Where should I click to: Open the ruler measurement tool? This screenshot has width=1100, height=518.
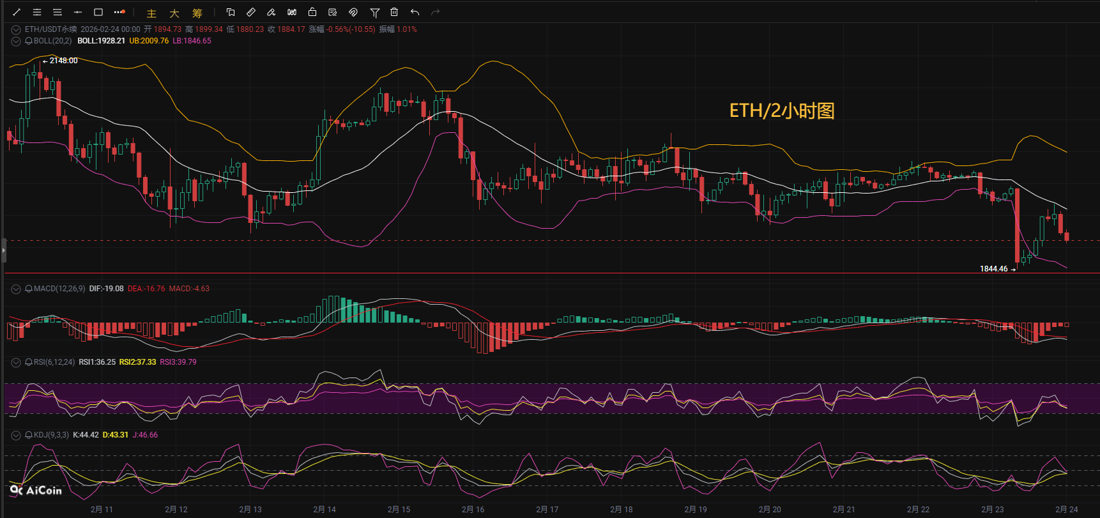pos(251,12)
